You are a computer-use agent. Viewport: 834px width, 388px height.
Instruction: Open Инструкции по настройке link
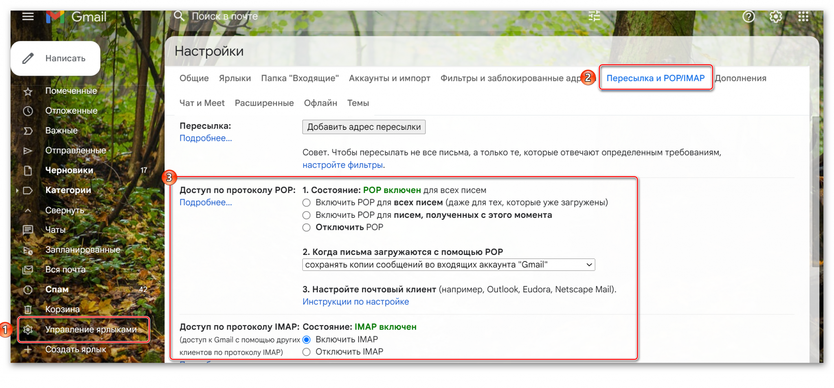click(356, 302)
